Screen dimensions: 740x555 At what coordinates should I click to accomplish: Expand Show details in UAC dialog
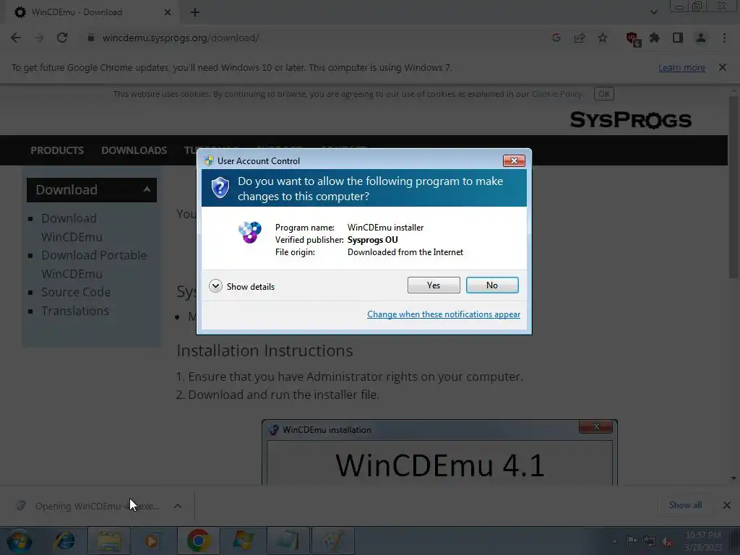click(x=241, y=286)
